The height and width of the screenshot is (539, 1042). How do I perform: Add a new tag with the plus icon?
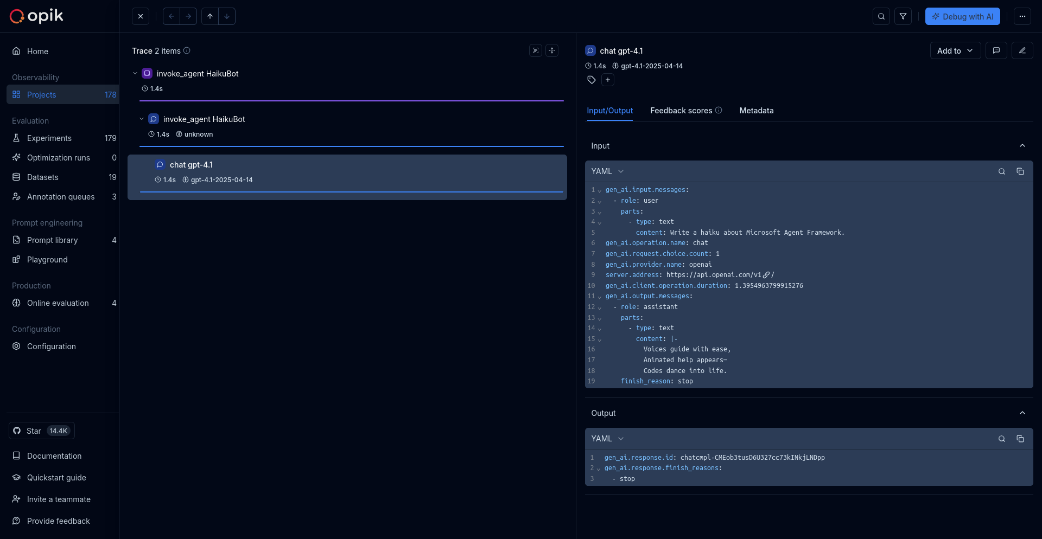[x=608, y=80]
